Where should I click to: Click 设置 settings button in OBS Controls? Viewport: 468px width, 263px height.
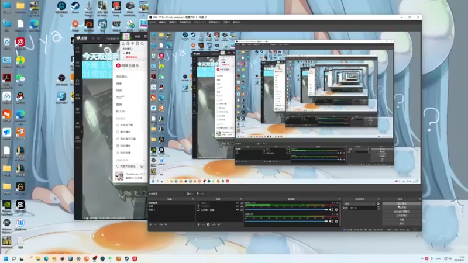point(402,219)
